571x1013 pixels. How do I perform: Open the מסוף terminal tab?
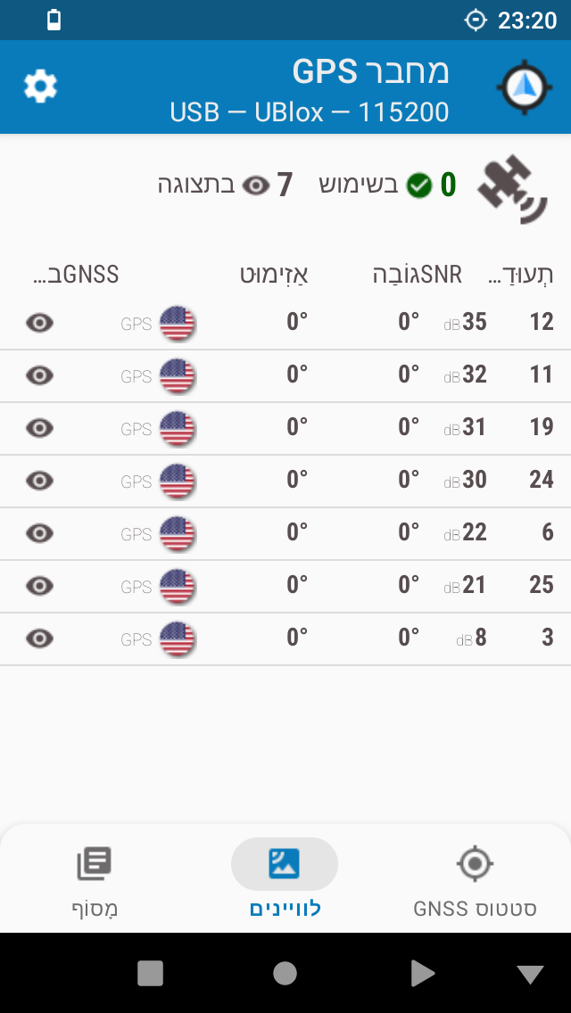pyautogui.click(x=95, y=881)
